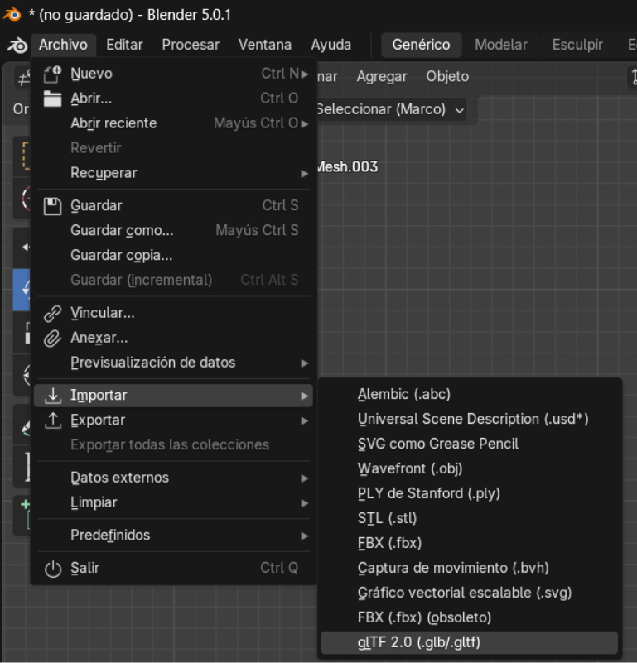
Task: Import Wavefront (.obj) file
Action: [470, 469]
